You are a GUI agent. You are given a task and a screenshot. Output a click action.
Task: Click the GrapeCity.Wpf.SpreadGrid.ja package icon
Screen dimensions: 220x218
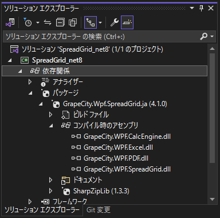tap(56, 104)
